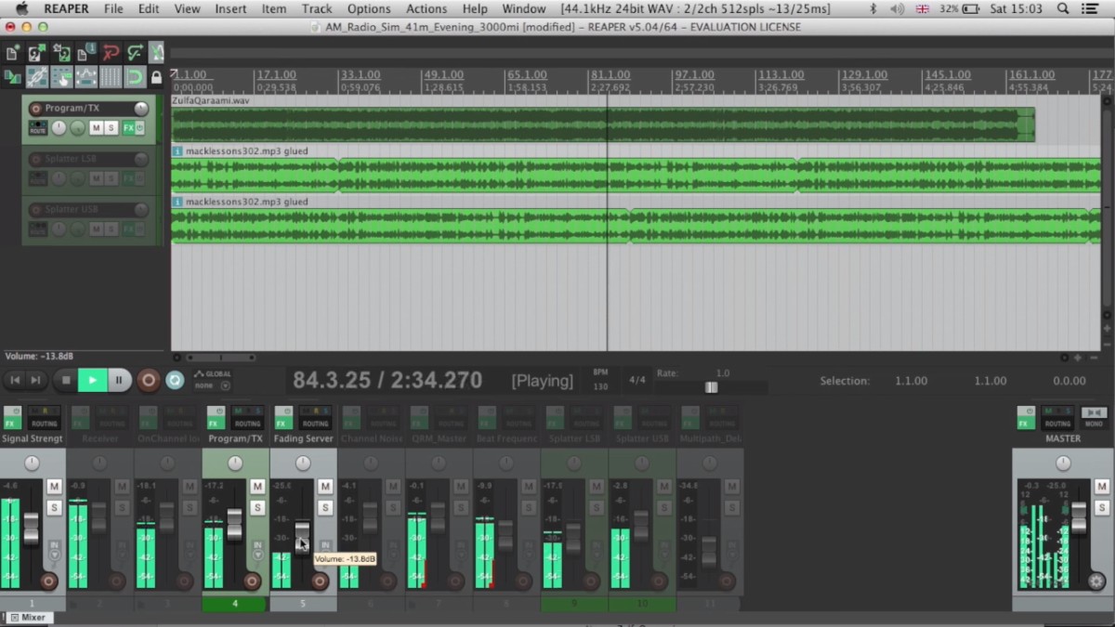Open the View menu
Viewport: 1115px width, 627px height.
(187, 8)
